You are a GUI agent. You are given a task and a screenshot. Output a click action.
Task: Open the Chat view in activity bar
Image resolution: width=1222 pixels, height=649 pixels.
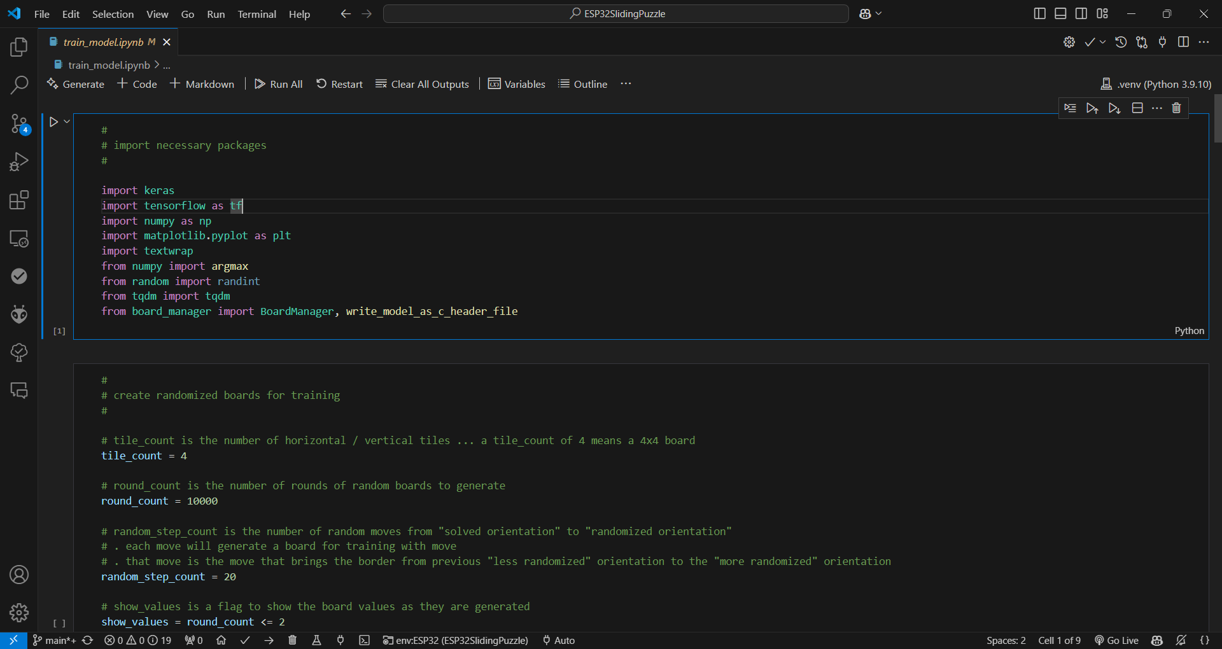tap(19, 390)
